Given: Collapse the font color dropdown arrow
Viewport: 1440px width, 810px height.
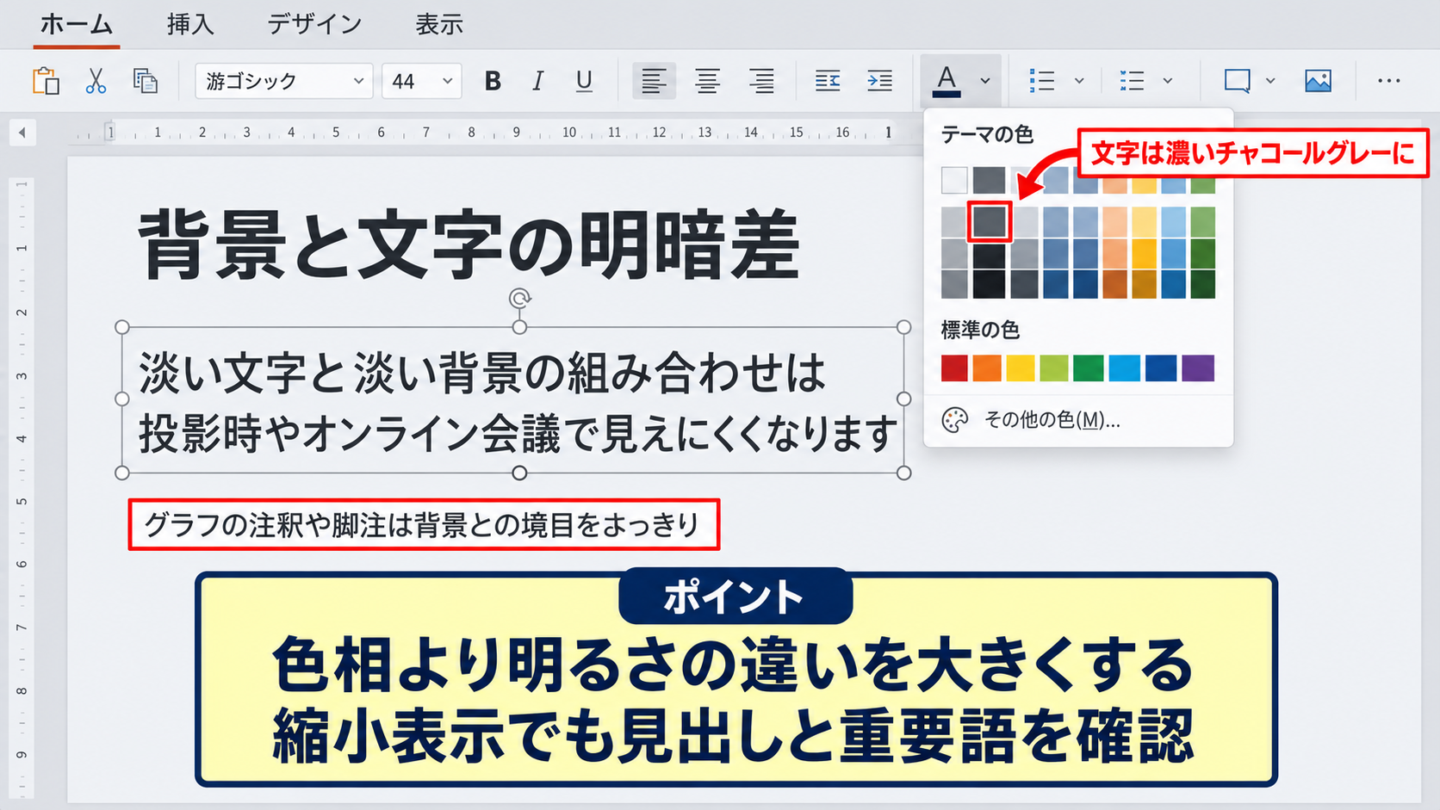Looking at the screenshot, I should [985, 81].
